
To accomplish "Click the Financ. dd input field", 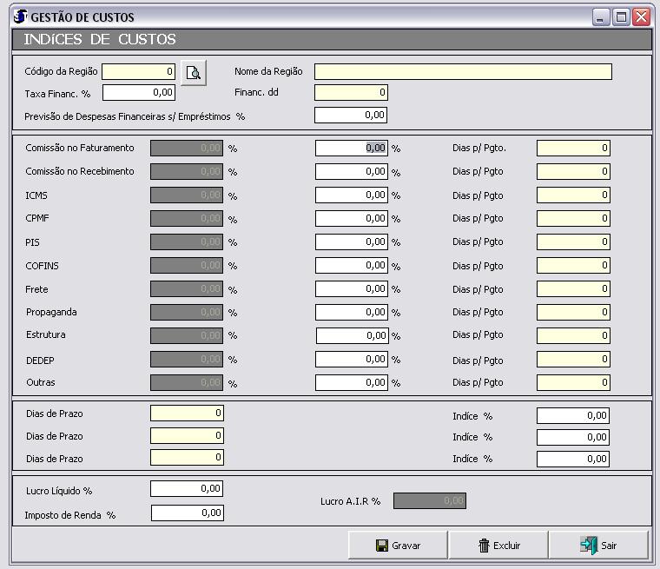I will 351,92.
